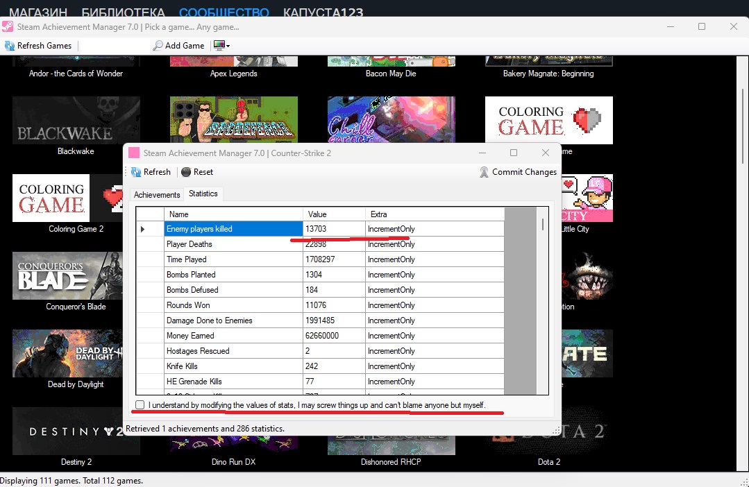749x487 pixels.
Task: Click the Bakery Magnate: Beginning label
Action: pyautogui.click(x=548, y=74)
